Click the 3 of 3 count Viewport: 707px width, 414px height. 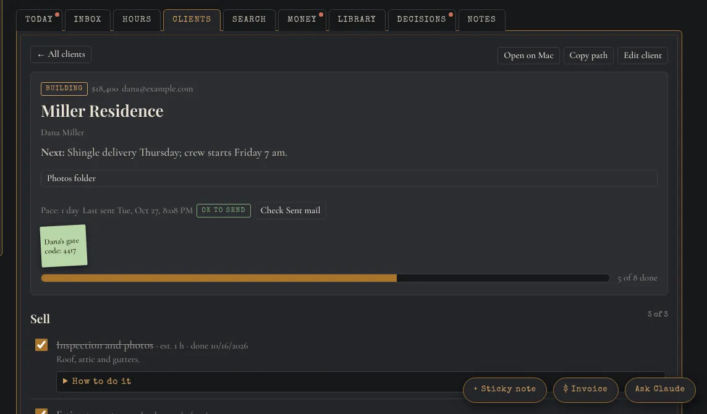pos(658,314)
